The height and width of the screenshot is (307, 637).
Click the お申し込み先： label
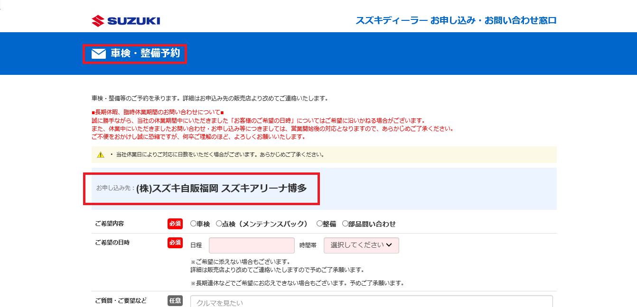(116, 188)
